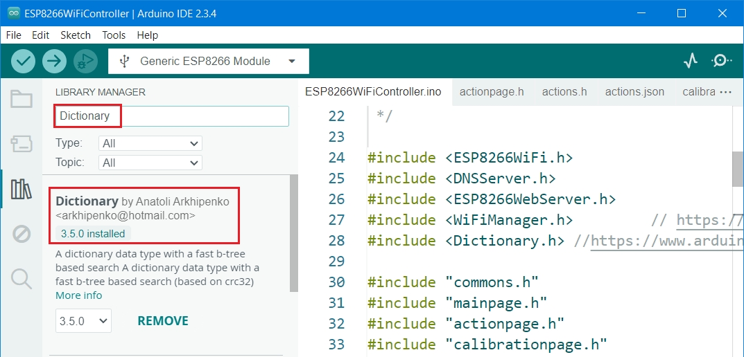
Task: Click the Upload arrow button
Action: [54, 61]
